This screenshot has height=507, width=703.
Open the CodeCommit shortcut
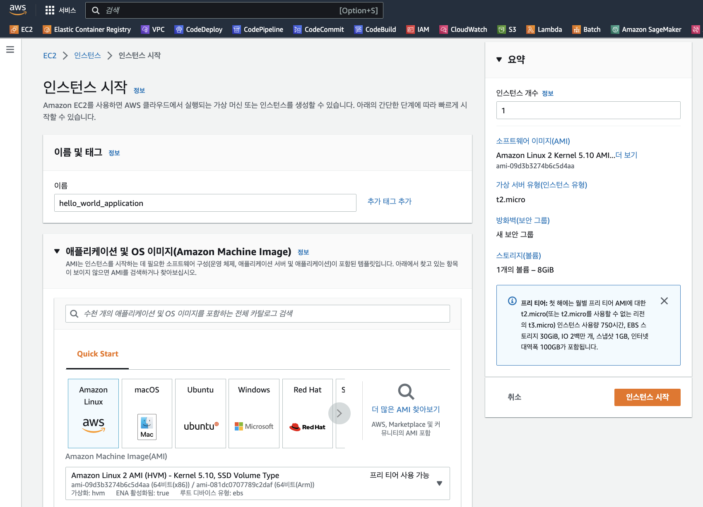click(319, 29)
